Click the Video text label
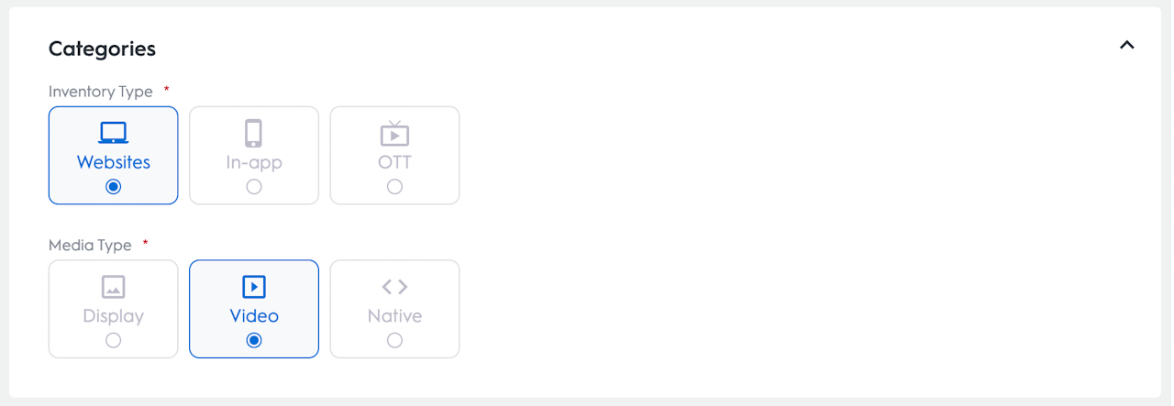Screen dimensions: 1174x406 (x=254, y=316)
